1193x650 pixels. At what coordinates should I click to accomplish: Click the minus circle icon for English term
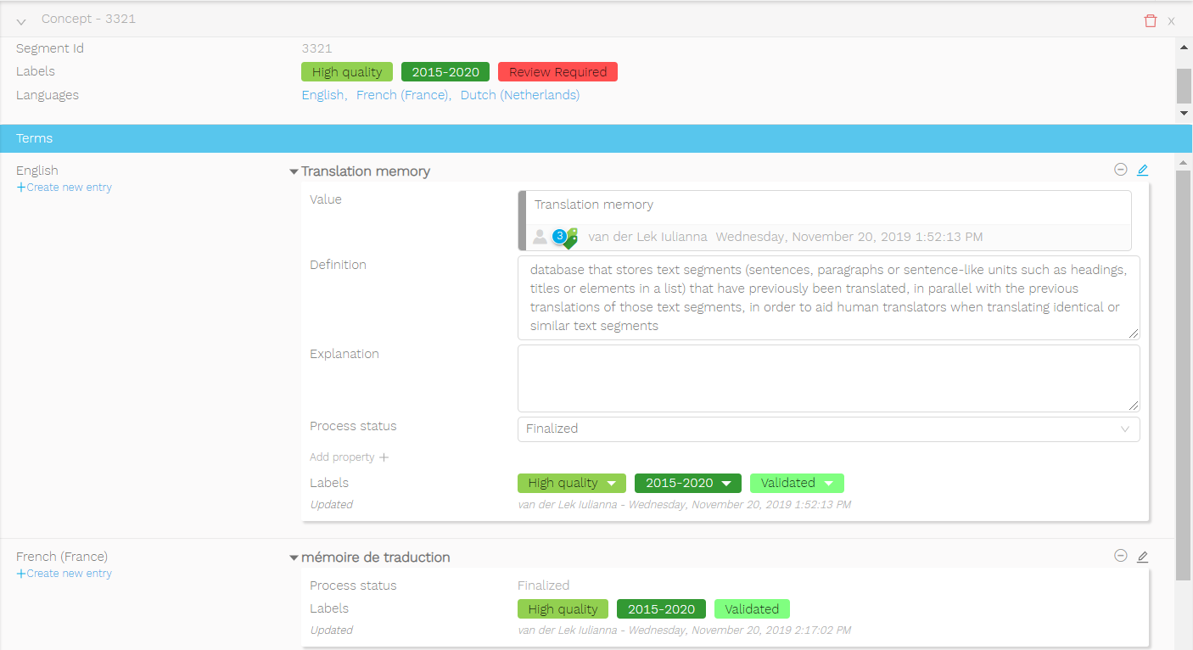coord(1120,170)
